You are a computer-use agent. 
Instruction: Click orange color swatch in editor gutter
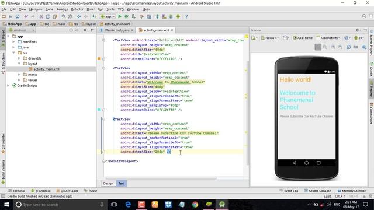[99, 58]
